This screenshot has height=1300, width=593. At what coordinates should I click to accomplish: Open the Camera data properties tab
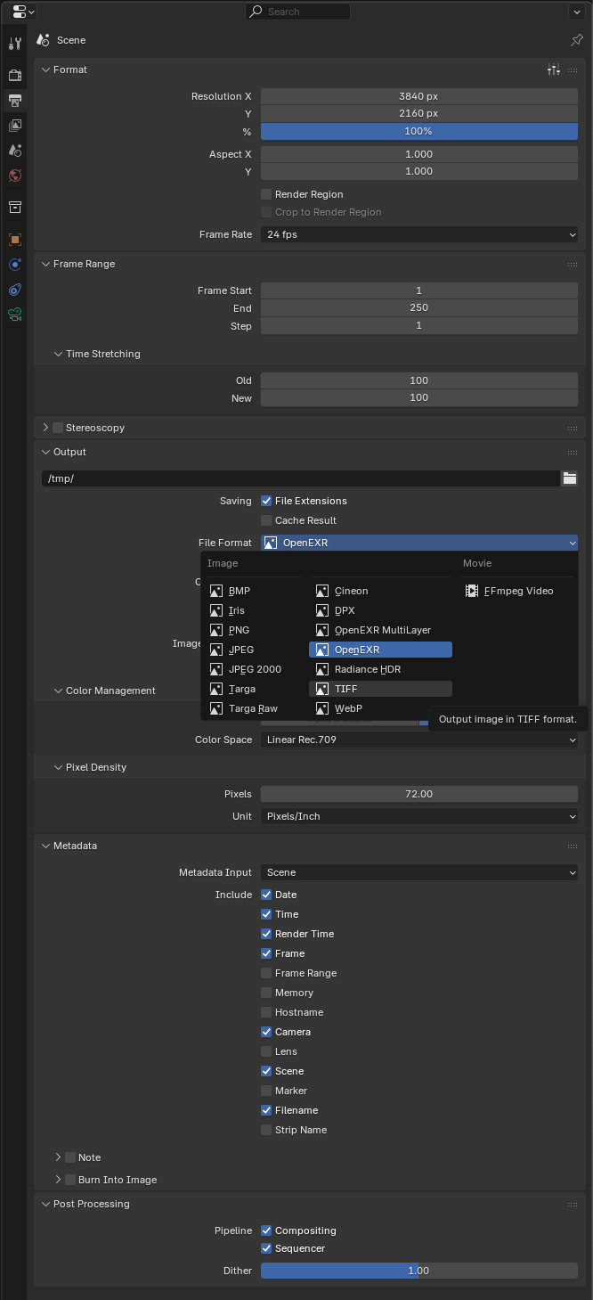[x=15, y=314]
